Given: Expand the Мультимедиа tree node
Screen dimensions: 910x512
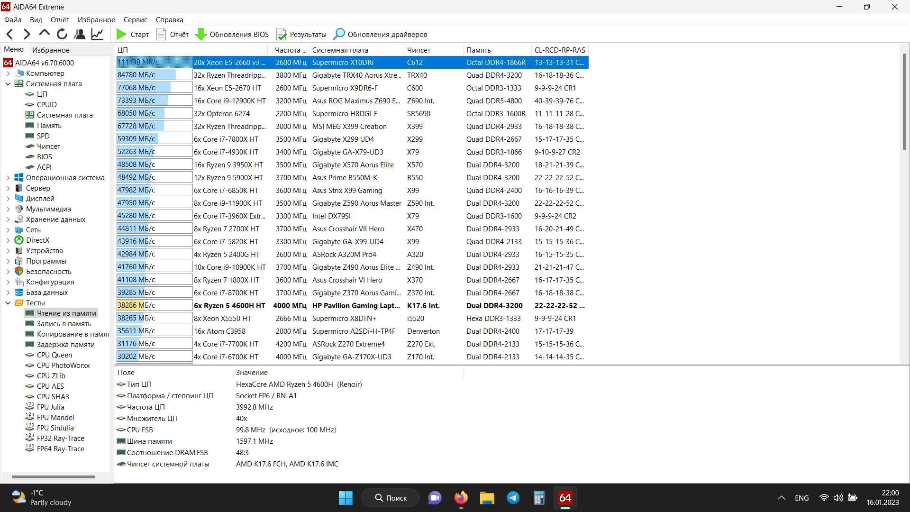Looking at the screenshot, I should tap(8, 209).
